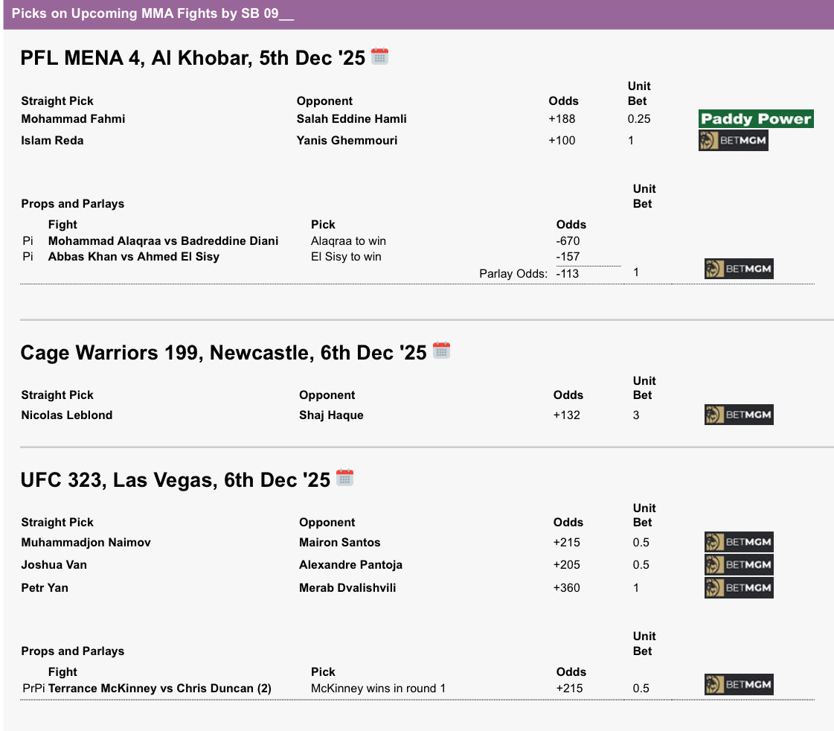834x731 pixels.
Task: Open BetMGM logo on Joshua Van row
Action: [x=739, y=564]
